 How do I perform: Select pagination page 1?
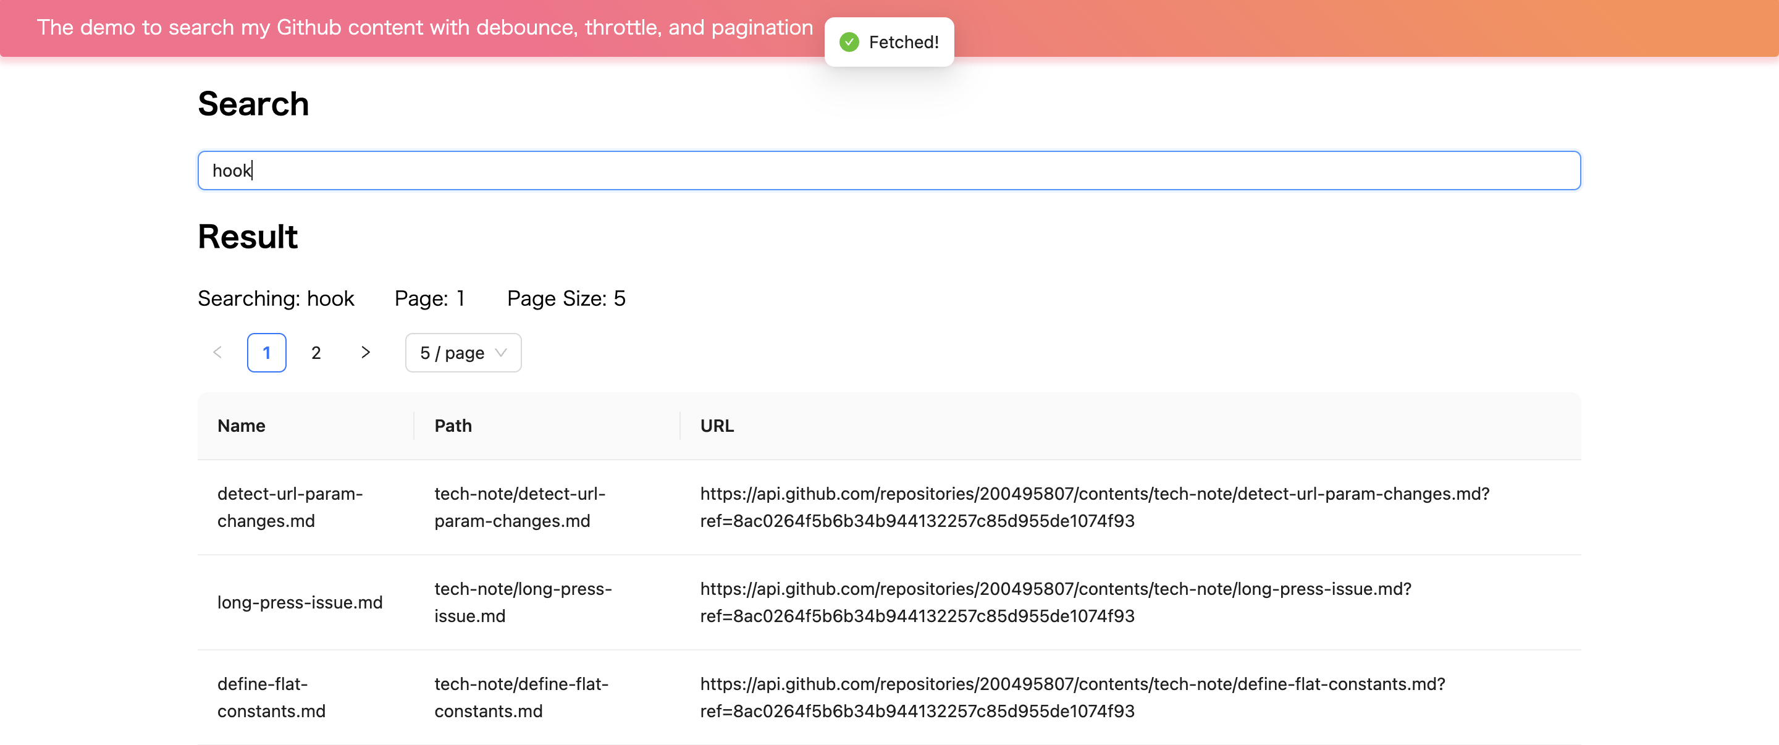coord(267,353)
